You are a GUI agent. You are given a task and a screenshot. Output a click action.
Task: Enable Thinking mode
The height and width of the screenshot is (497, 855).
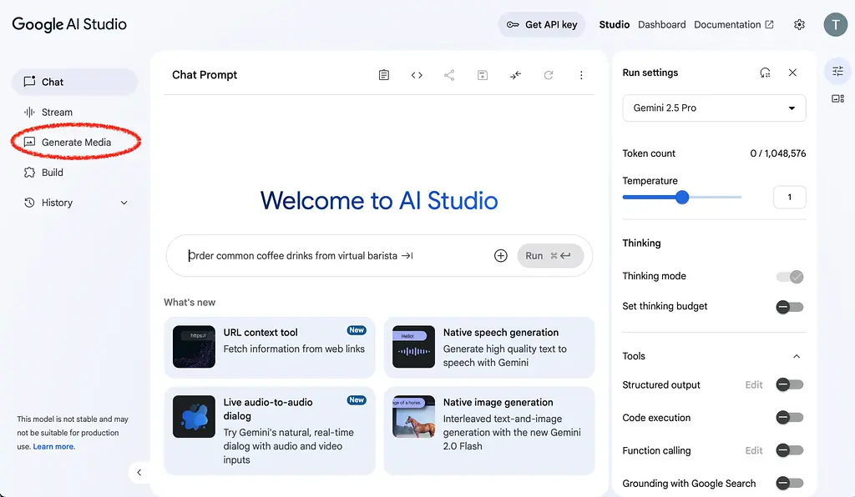pyautogui.click(x=789, y=276)
